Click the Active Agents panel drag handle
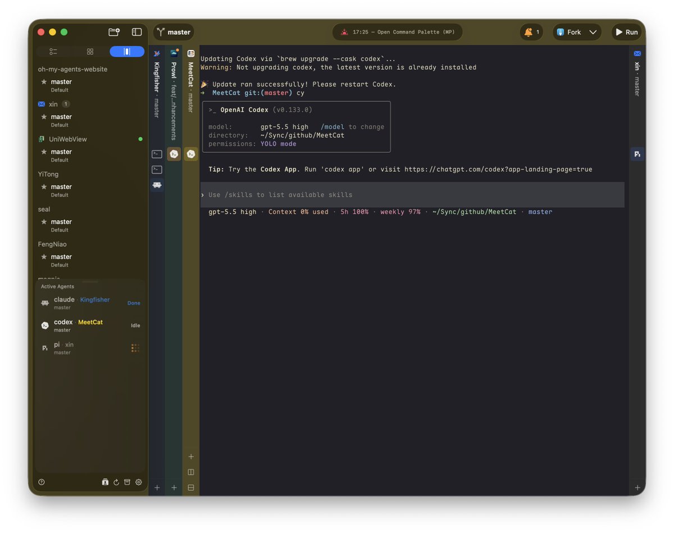Image resolution: width=674 pixels, height=533 pixels. [x=90, y=281]
